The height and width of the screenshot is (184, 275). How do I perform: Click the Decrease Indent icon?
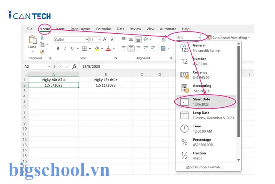coord(145,48)
